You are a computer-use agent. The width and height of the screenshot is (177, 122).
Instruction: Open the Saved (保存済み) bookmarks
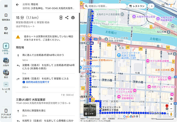[6, 17]
